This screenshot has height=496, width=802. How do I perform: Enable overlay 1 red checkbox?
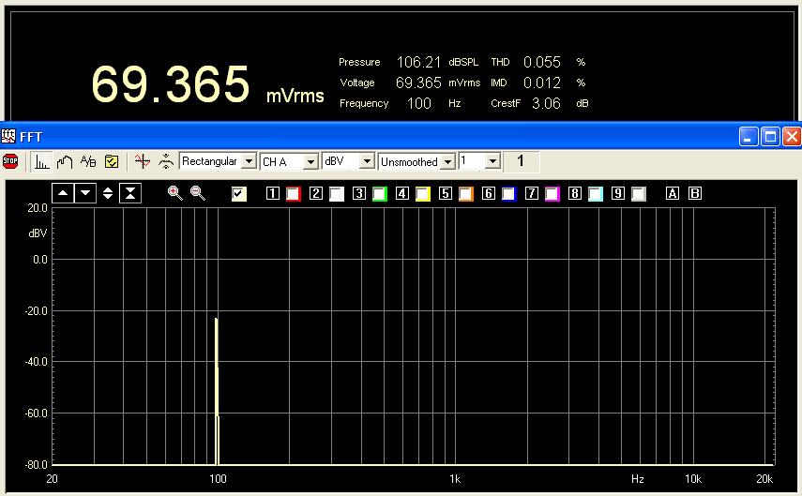tap(293, 194)
